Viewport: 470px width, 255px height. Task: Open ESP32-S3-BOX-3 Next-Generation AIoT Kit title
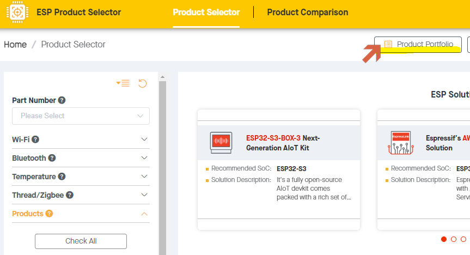pyautogui.click(x=283, y=143)
